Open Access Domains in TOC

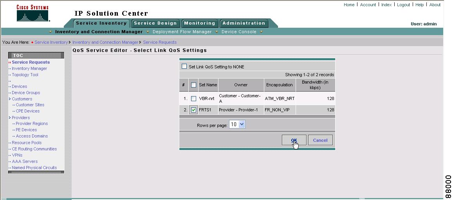pos(32,136)
